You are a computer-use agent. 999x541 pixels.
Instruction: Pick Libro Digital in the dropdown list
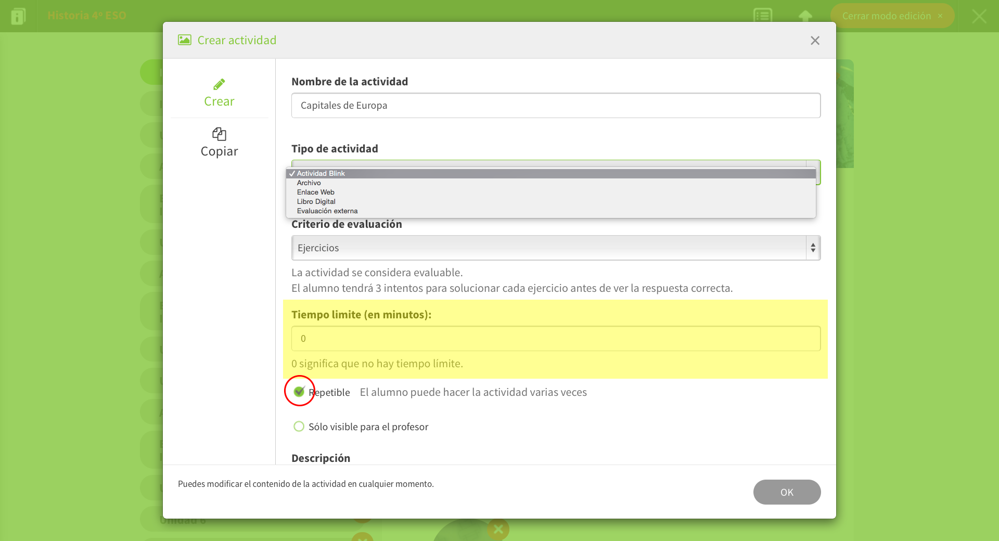[316, 202]
